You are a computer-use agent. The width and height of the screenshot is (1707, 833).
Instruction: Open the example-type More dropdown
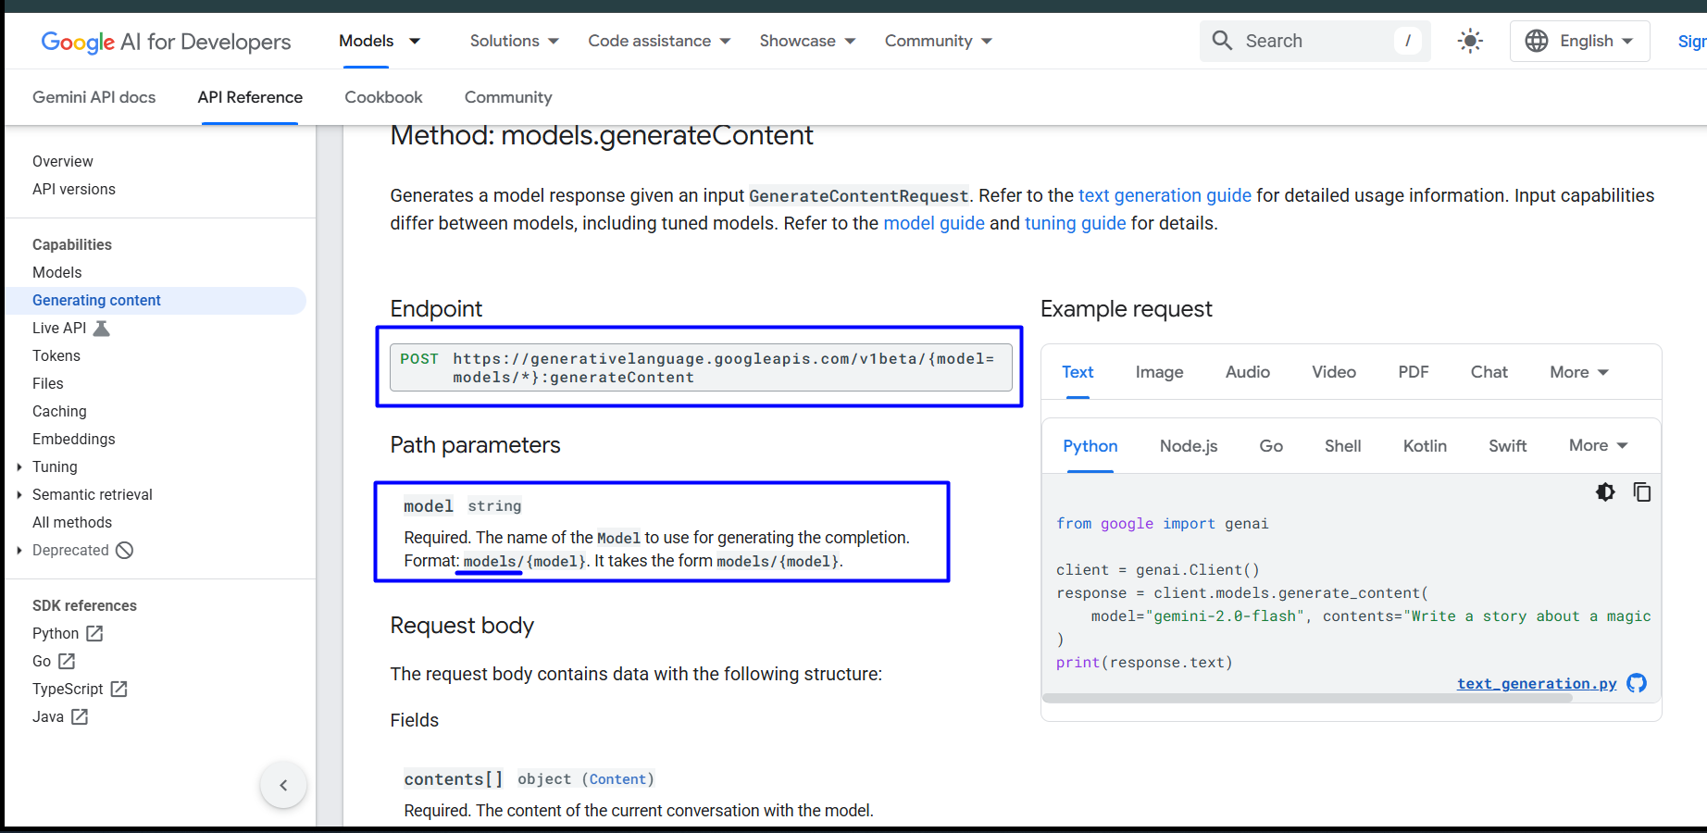(1579, 372)
